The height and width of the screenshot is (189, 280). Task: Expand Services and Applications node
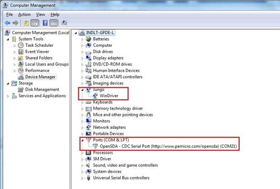[8, 96]
